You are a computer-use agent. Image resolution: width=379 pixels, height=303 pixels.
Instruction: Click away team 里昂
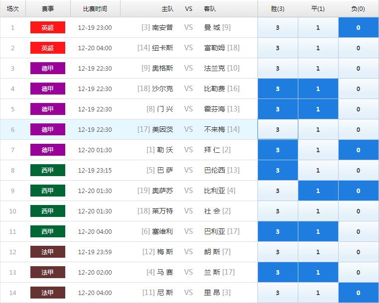212,293
